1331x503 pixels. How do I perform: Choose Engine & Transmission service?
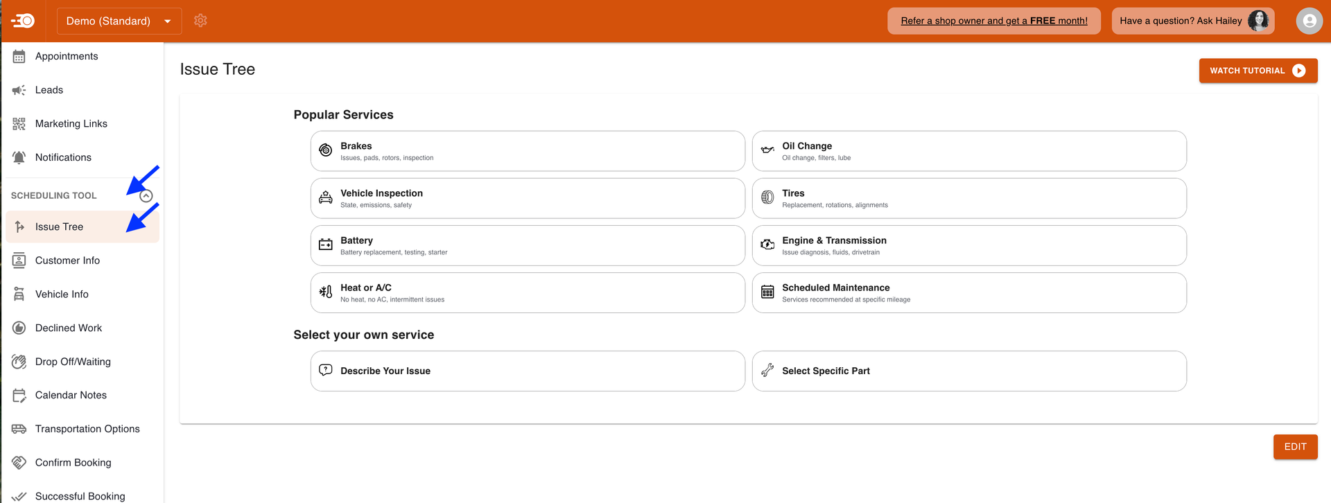[x=969, y=245]
